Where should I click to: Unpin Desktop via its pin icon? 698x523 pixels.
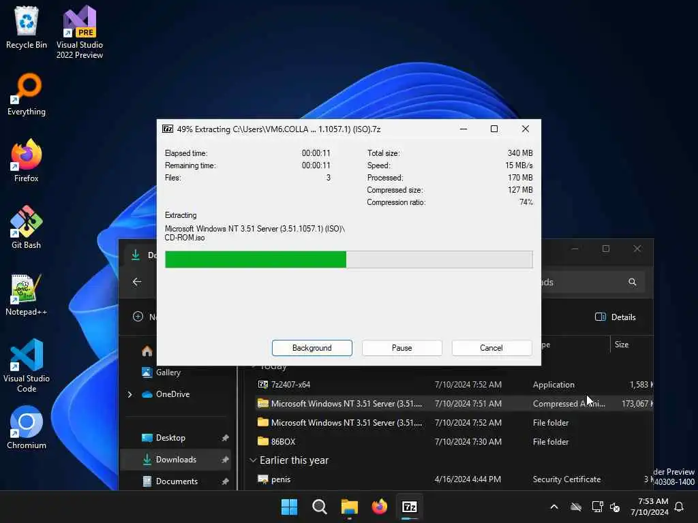tap(225, 438)
